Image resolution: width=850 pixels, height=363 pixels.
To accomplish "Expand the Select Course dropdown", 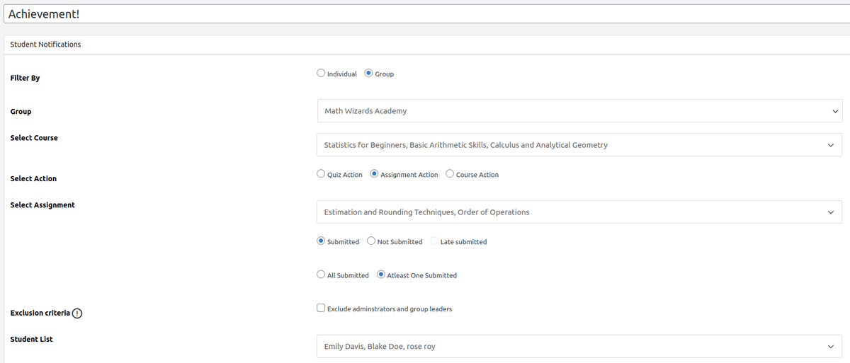I will click(x=567, y=145).
